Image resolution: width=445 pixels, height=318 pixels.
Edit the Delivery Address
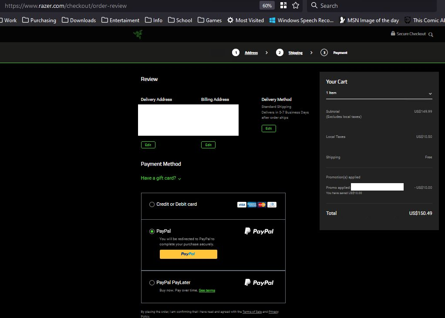pos(148,145)
